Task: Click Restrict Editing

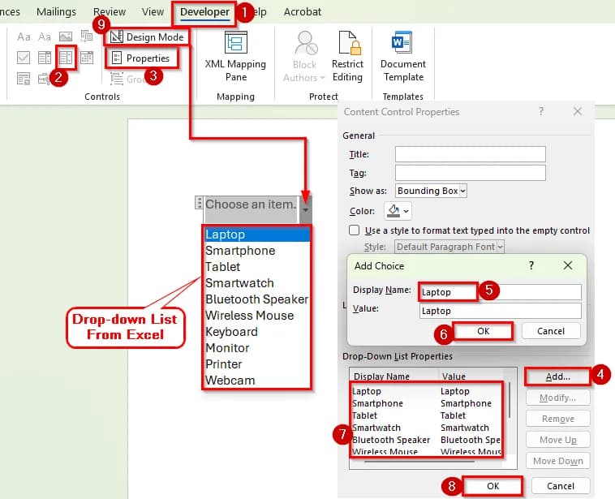Action: click(x=347, y=57)
